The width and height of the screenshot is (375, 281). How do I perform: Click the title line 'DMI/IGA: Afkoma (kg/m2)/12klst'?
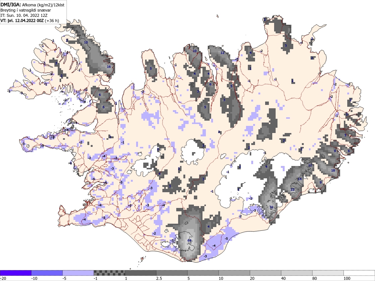pos(32,4)
